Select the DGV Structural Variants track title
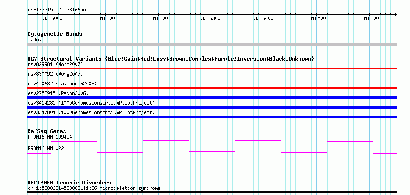410x195 pixels. (x=171, y=59)
